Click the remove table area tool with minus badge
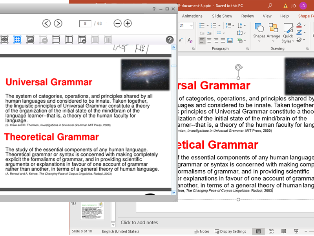This screenshot has width=314, height=236. click(x=82, y=40)
